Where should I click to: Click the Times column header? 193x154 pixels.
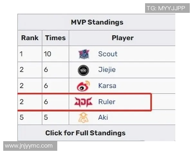coord(55,38)
